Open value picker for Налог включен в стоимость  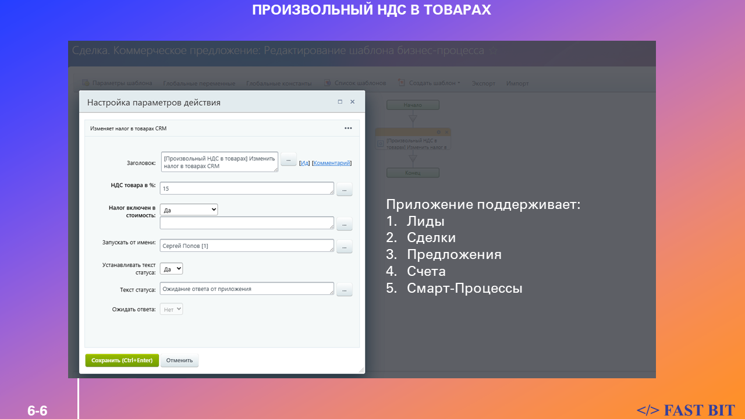[345, 223]
